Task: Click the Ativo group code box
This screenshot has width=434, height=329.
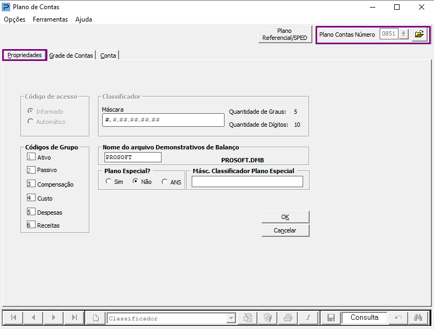Action: [x=31, y=157]
